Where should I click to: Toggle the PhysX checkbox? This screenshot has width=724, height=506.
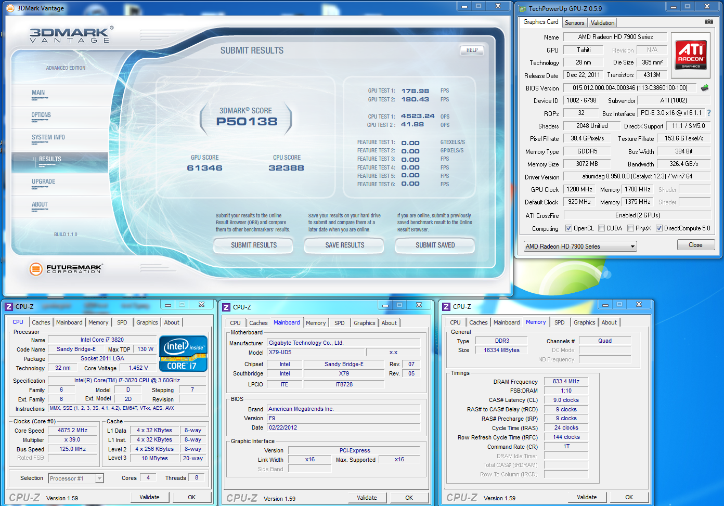[630, 228]
